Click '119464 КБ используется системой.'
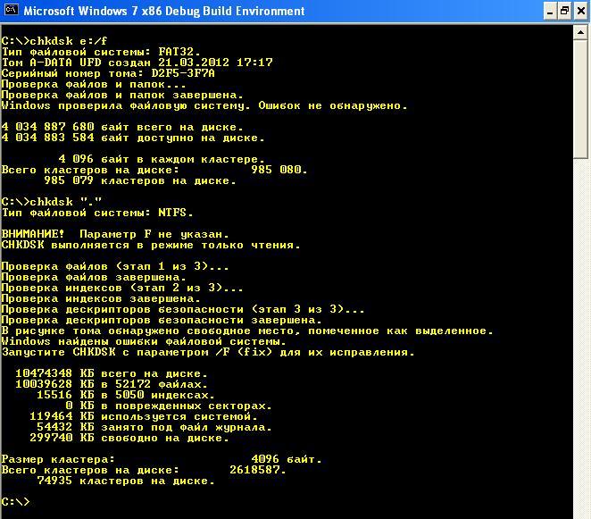This screenshot has width=591, height=519. click(144, 417)
